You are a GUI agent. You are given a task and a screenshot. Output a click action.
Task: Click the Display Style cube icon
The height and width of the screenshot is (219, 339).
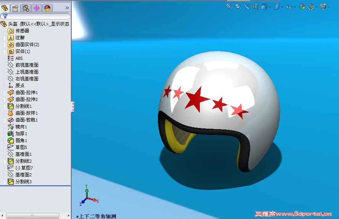[277, 7]
